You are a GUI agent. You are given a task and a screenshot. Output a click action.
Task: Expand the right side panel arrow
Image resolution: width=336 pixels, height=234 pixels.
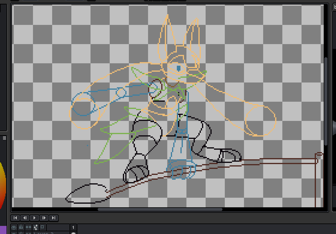[x=334, y=127]
